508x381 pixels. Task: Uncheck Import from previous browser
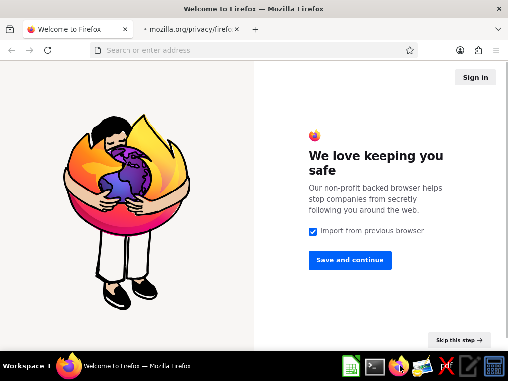[313, 231]
